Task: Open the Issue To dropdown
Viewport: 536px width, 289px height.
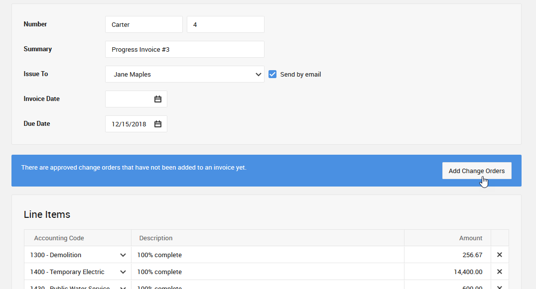Action: point(184,74)
